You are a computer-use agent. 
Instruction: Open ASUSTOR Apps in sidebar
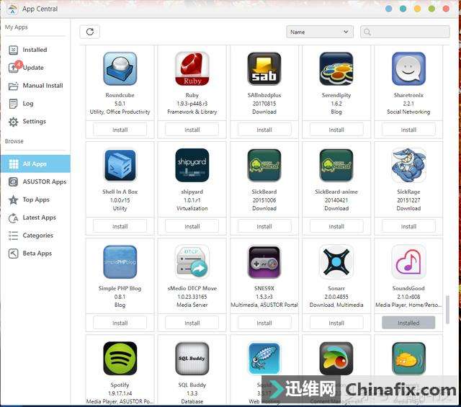click(44, 182)
